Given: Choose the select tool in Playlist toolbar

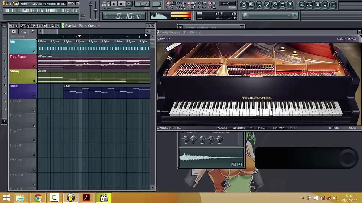Looking at the screenshot, I should pyautogui.click(x=49, y=26).
